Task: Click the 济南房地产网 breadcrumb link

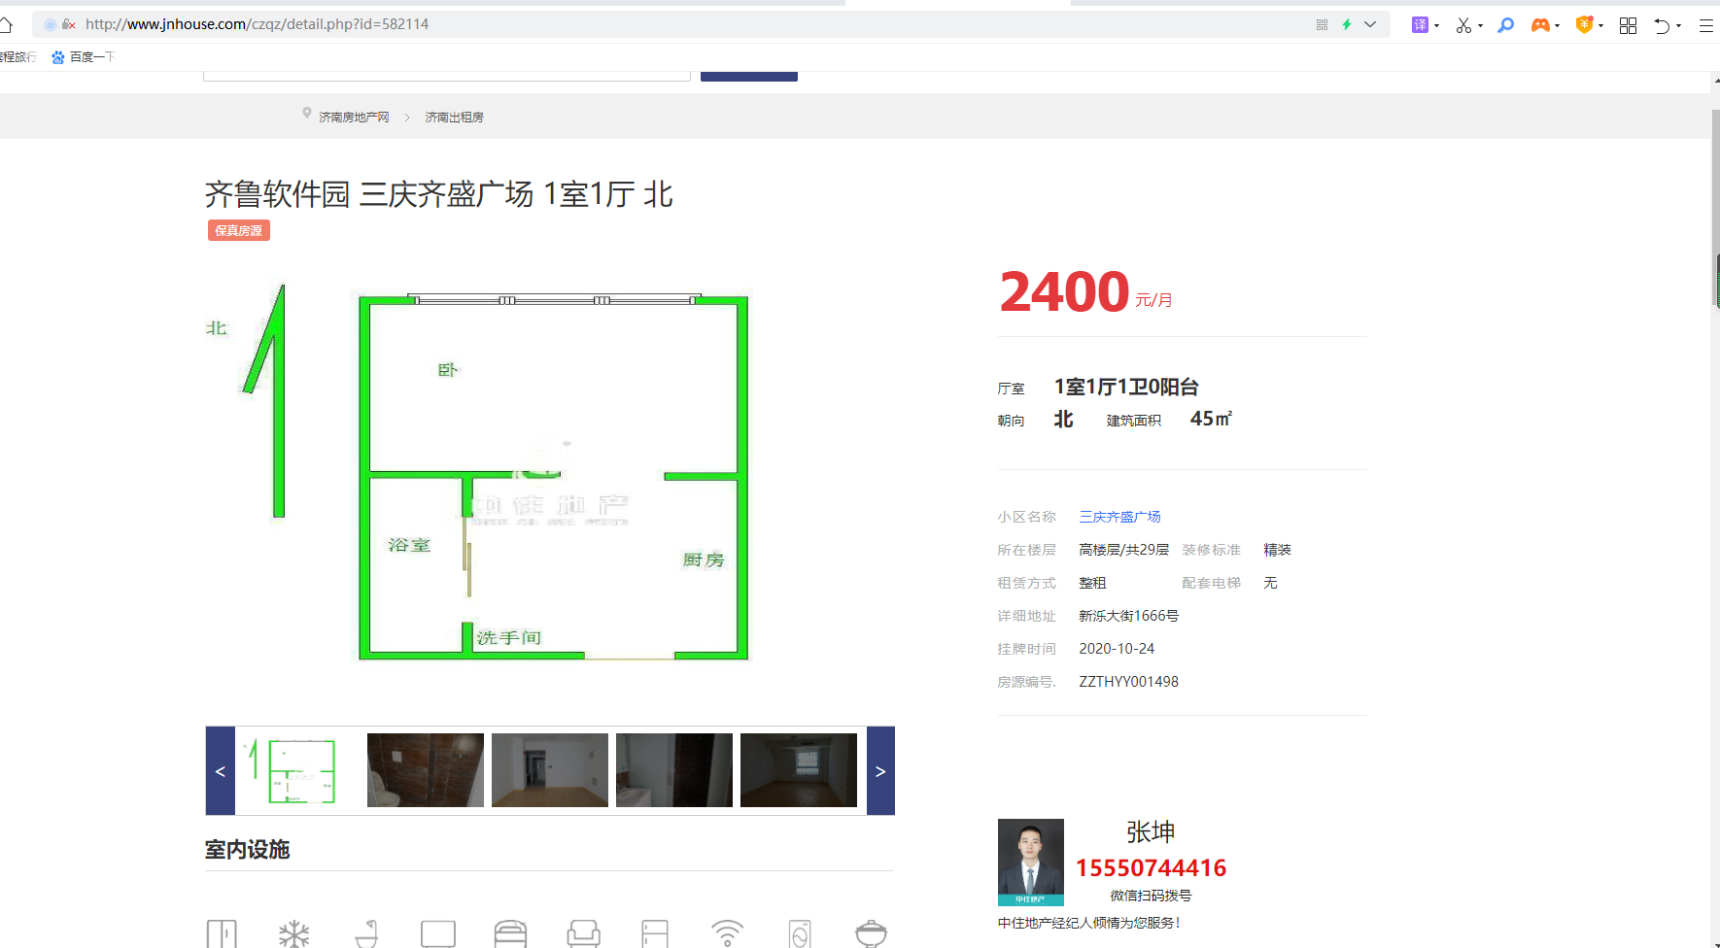Action: 354,118
